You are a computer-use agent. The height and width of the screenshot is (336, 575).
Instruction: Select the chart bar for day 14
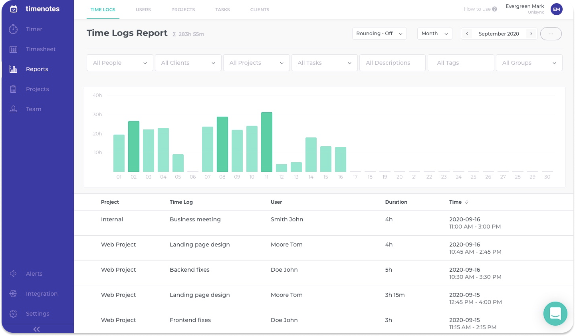point(311,155)
